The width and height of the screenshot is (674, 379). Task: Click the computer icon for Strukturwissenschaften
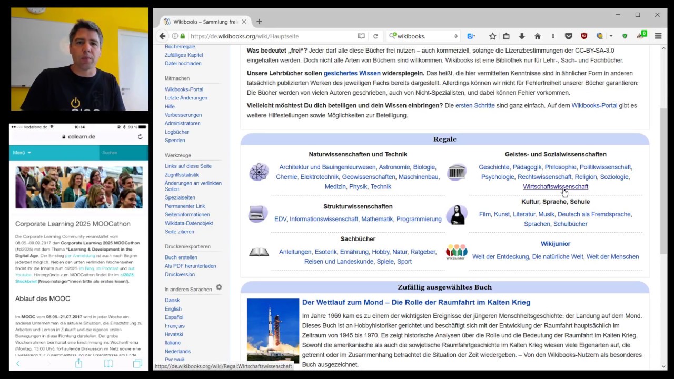click(258, 213)
